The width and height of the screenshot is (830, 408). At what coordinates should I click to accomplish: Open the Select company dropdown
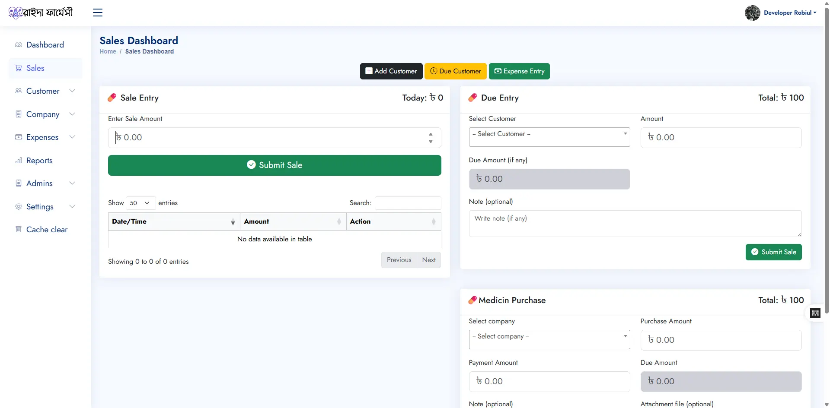coord(549,339)
